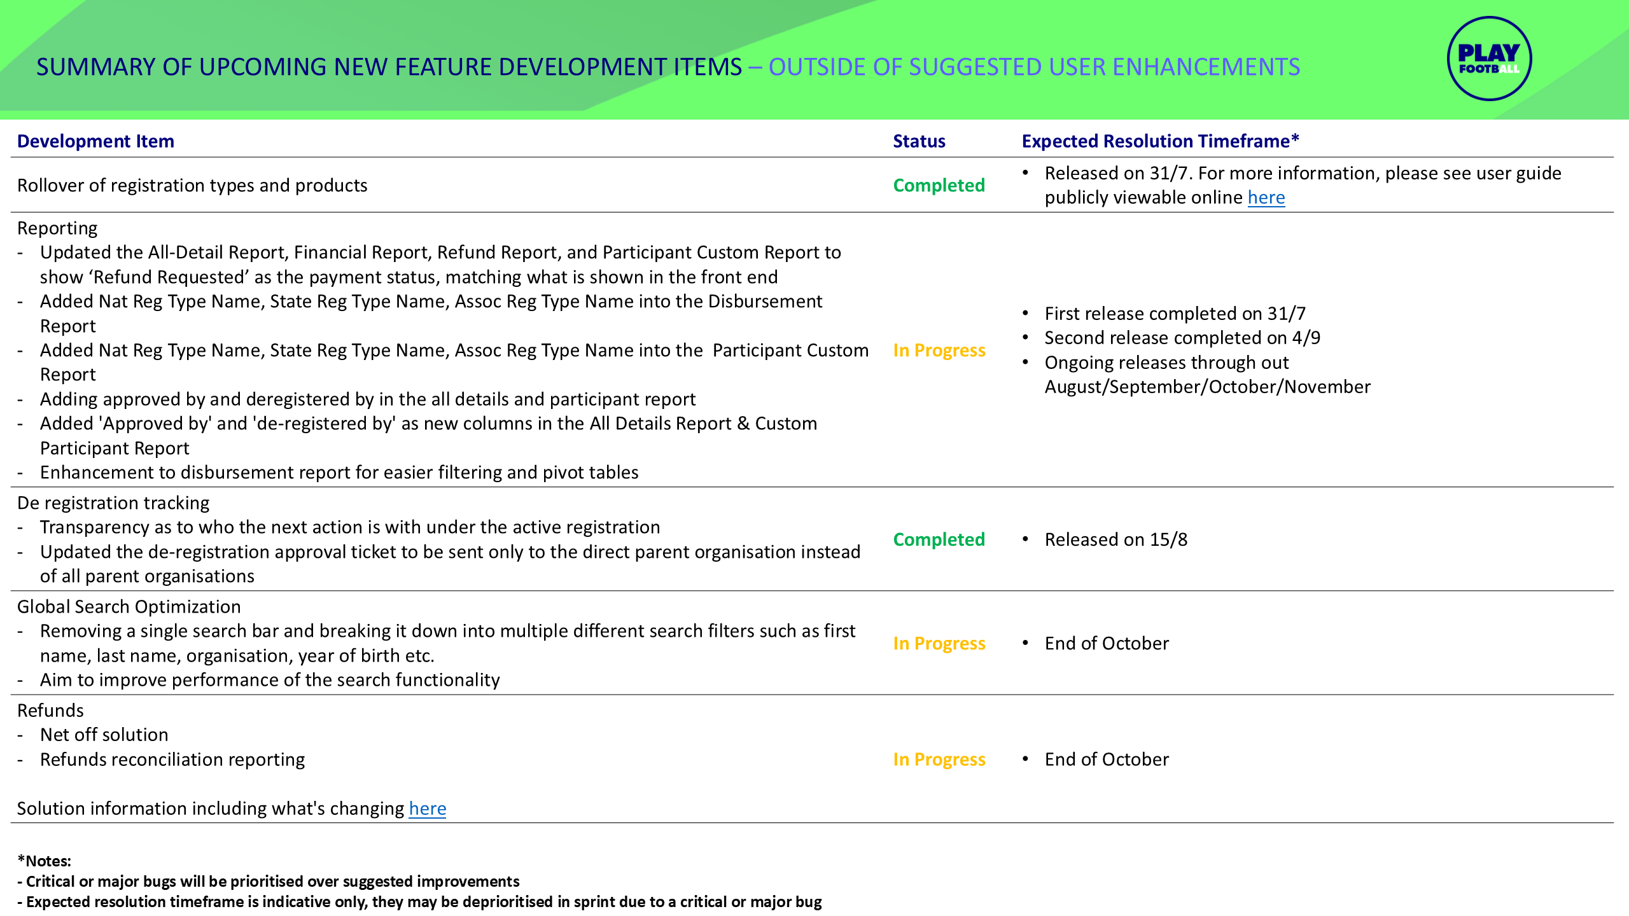Click the Status column header
Screen dimensions: 1629x916
918,141
